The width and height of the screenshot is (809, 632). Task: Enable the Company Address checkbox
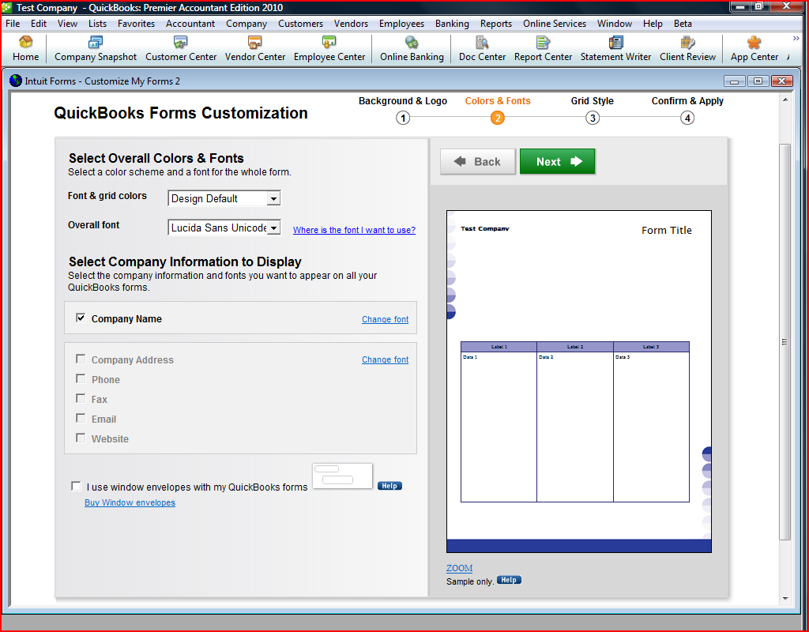[81, 359]
